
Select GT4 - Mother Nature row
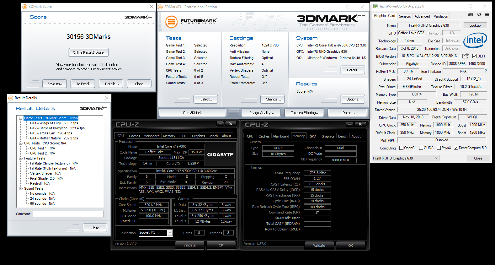54,138
